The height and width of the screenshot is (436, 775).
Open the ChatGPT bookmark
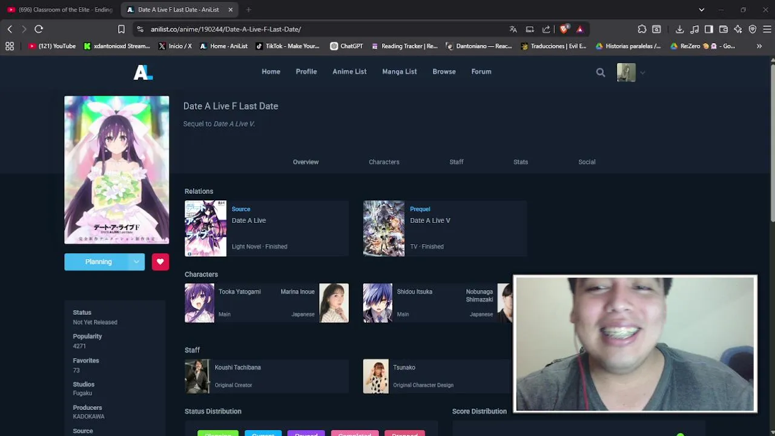[x=346, y=46]
